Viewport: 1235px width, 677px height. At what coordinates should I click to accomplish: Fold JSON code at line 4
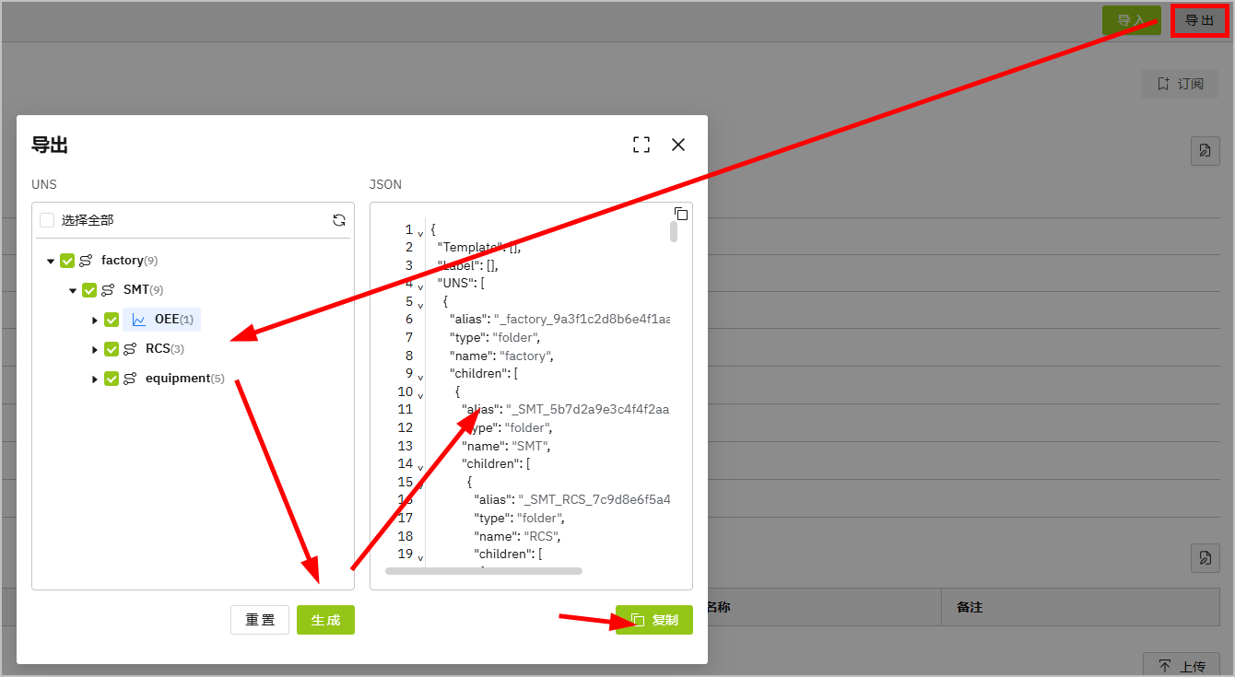pos(421,285)
